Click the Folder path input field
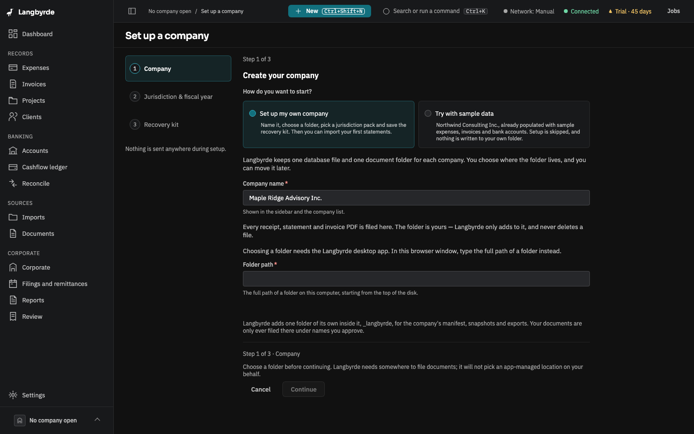 [x=416, y=279]
